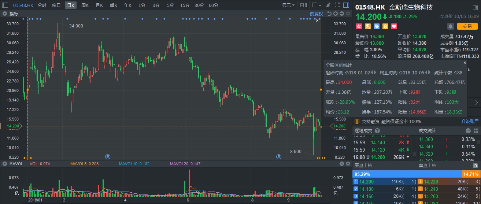Screen dimensions: 481x204
Task: Click the orange 交易 trade button
Action: click(467, 26)
